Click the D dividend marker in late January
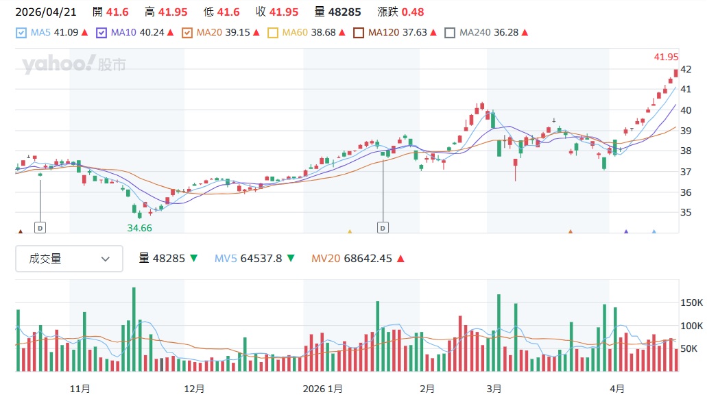 pyautogui.click(x=383, y=227)
